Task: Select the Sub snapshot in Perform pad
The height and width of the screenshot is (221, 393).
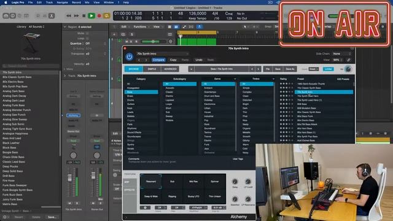Action: [x=172, y=182]
